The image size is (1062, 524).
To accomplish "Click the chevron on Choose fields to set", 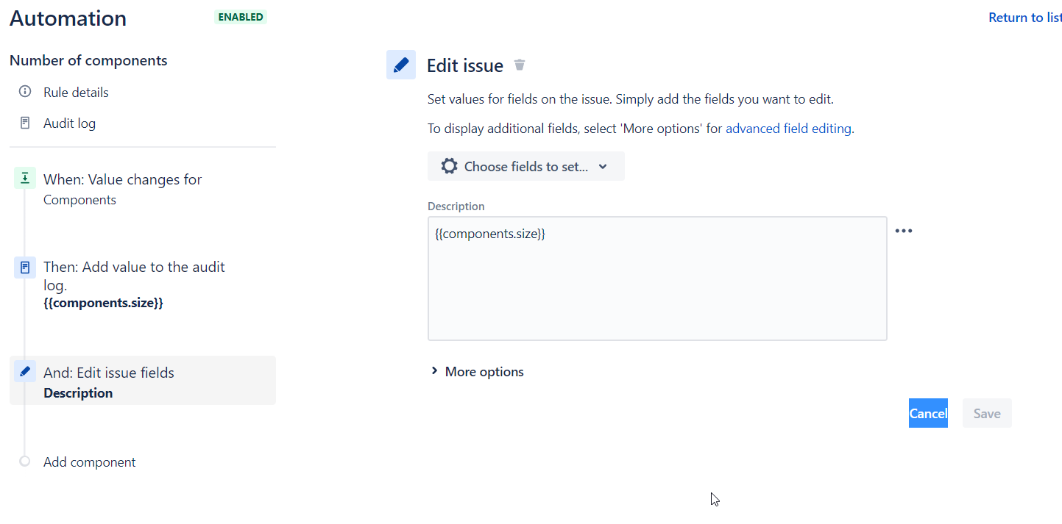I will click(603, 166).
